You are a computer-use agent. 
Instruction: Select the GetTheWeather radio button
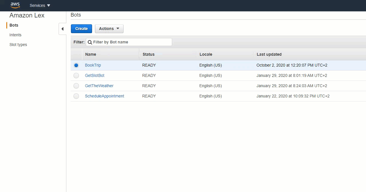coord(76,86)
